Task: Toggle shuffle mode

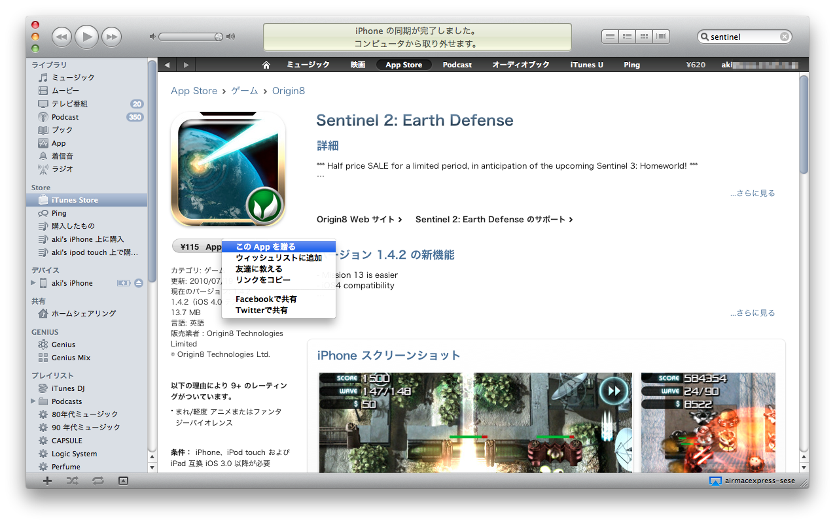Action: tap(73, 481)
